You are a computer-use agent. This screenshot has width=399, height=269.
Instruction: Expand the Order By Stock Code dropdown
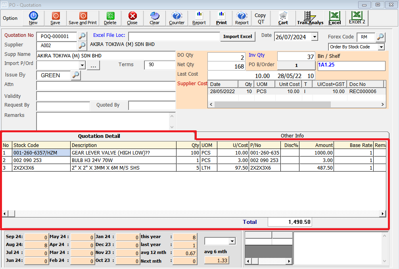(381, 47)
